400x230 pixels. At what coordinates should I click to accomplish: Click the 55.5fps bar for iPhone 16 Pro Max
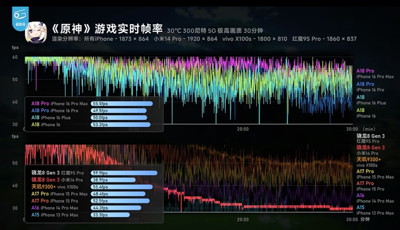click(x=122, y=104)
